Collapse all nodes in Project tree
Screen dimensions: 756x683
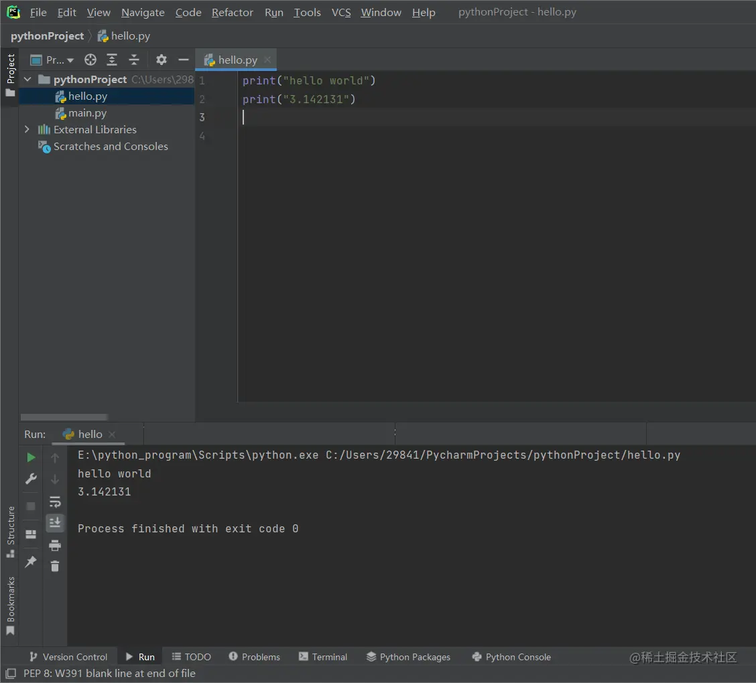134,60
